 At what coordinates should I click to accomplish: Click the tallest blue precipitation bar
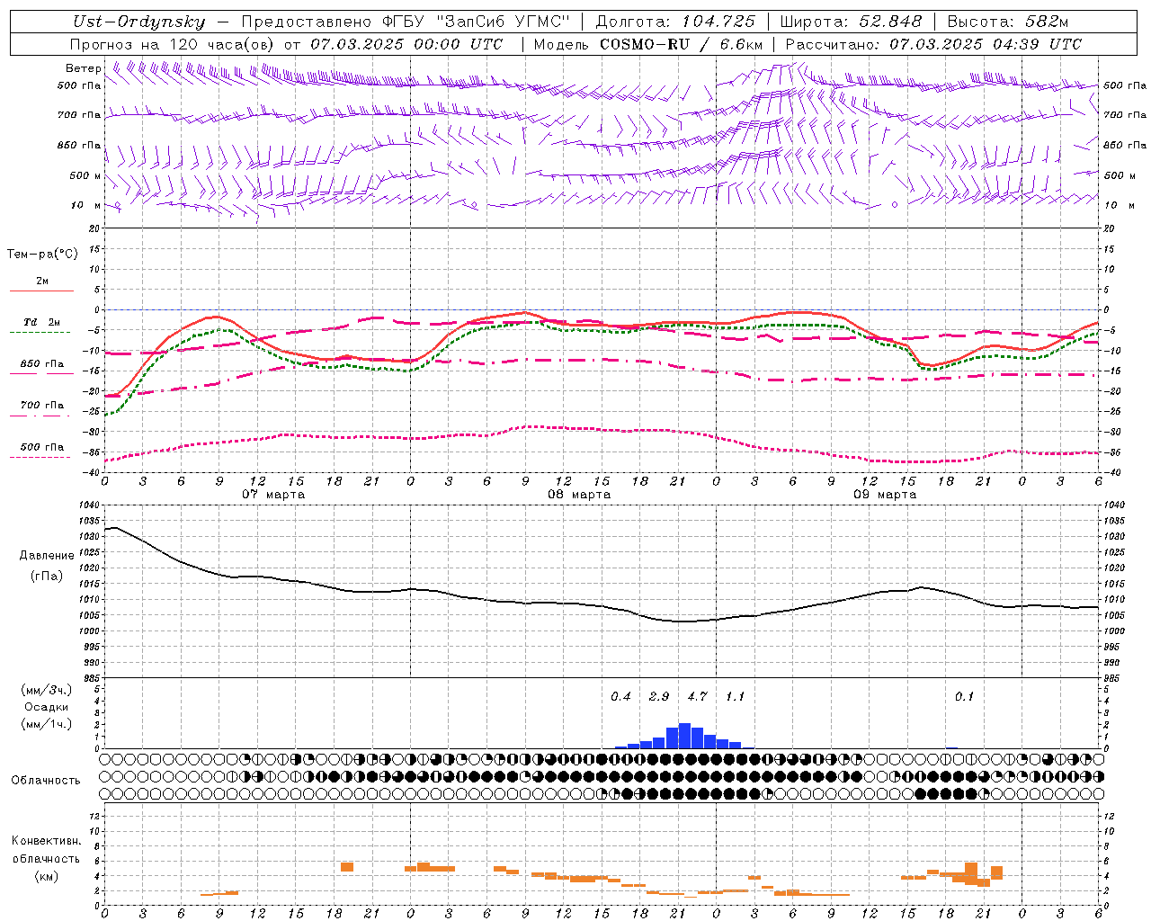coord(684,736)
